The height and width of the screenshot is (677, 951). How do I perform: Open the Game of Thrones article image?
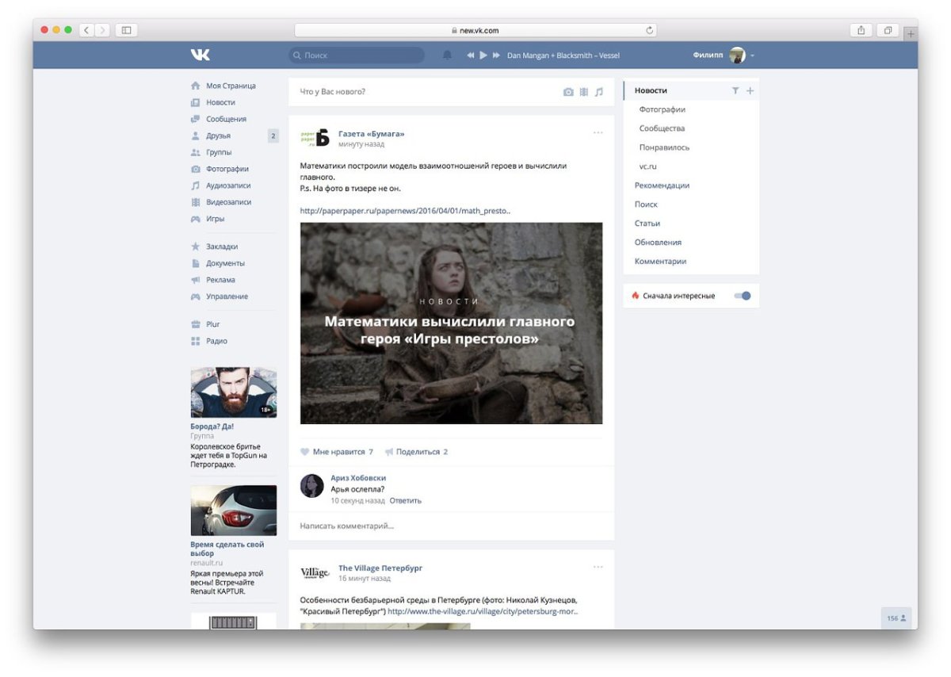451,323
